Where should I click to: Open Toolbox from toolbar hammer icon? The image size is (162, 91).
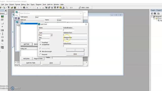pos(57,8)
